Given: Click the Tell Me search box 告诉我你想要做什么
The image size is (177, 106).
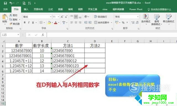Looking at the screenshot, I should click(x=159, y=9).
